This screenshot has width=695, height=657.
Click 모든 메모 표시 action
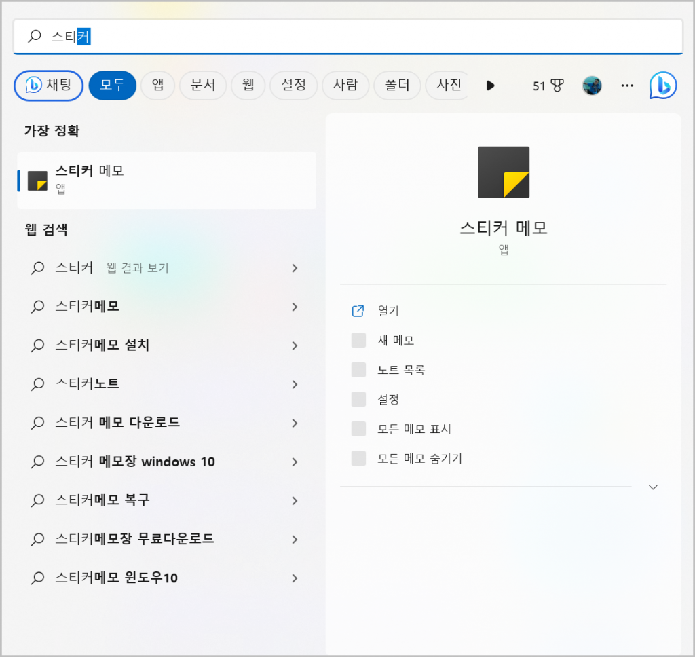coord(414,429)
